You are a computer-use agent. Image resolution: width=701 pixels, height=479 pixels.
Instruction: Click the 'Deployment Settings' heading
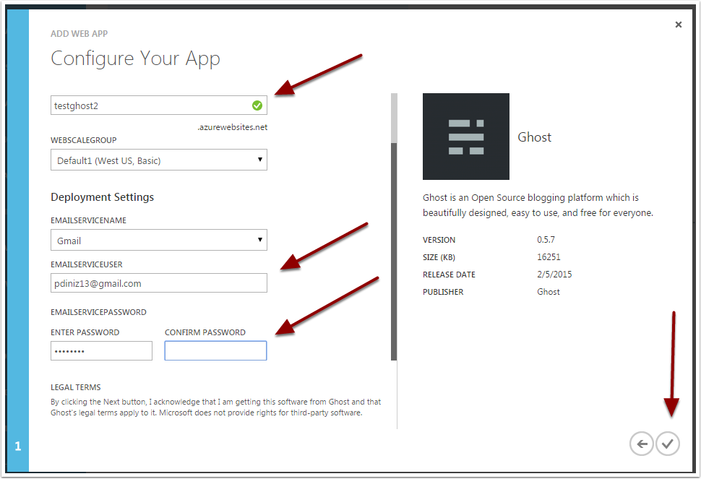pyautogui.click(x=103, y=197)
